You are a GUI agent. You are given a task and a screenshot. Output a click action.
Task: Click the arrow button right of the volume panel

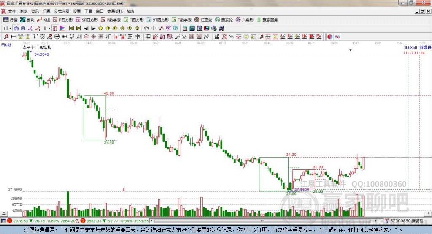(x=428, y=213)
